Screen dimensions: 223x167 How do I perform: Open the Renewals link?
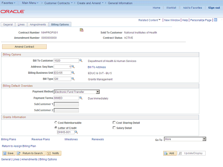click(98, 139)
